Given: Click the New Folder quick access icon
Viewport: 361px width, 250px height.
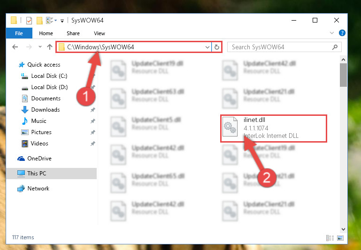Looking at the screenshot, I should 39,21.
